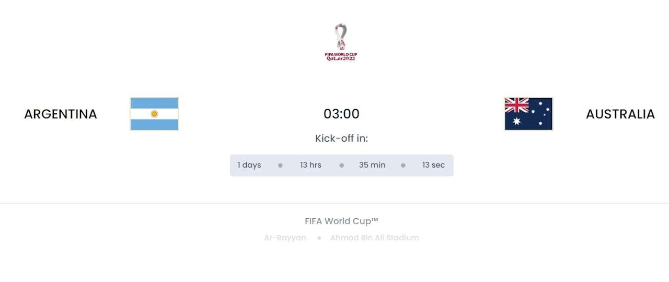
Task: Click the 03:00 kick-off time
Action: [341, 114]
